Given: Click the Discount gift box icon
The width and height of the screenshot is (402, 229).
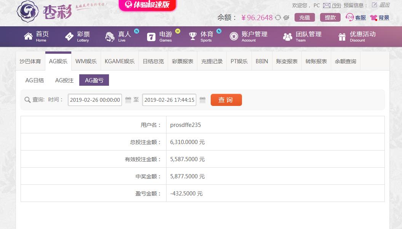Looking at the screenshot, I should [x=342, y=37].
